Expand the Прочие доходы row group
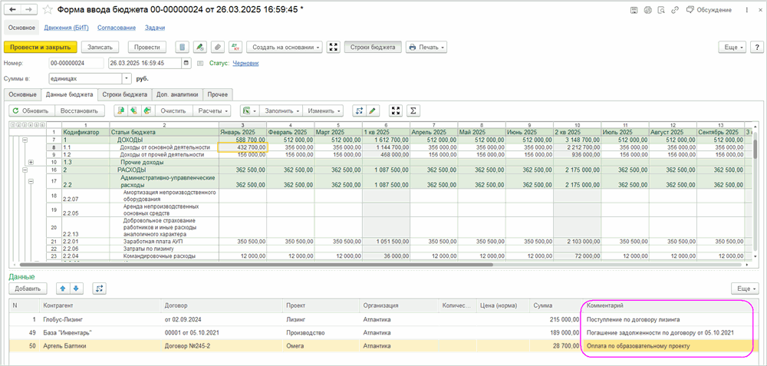 31,162
